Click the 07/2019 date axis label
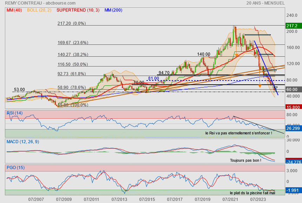302x203 pixels. pyautogui.click(x=202, y=199)
